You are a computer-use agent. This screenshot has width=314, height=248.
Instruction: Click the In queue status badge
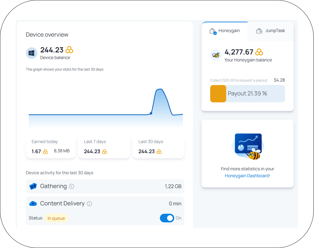click(x=56, y=218)
